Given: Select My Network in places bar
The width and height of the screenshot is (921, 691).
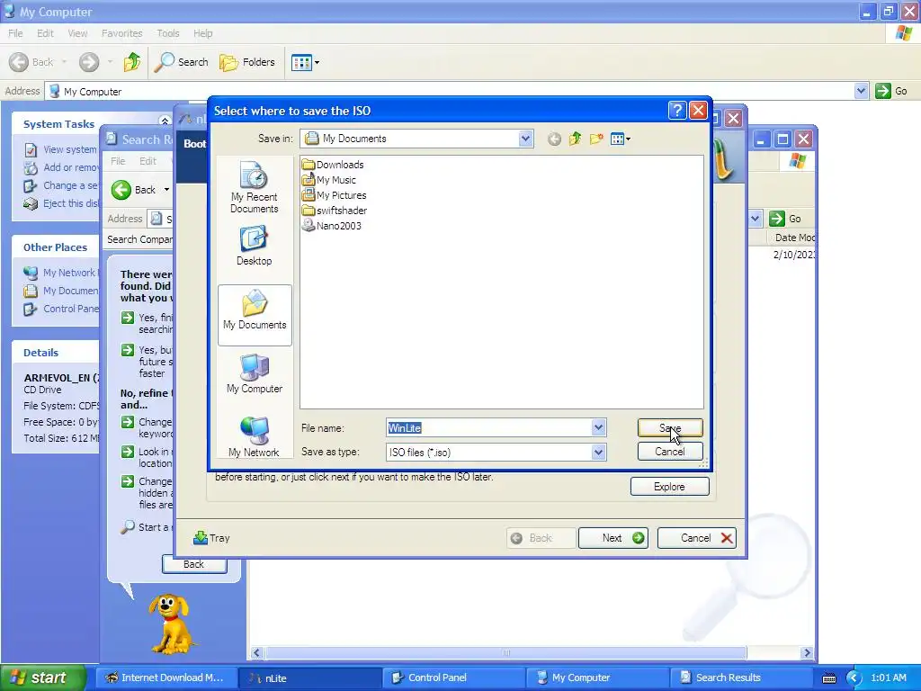Looking at the screenshot, I should 254,437.
